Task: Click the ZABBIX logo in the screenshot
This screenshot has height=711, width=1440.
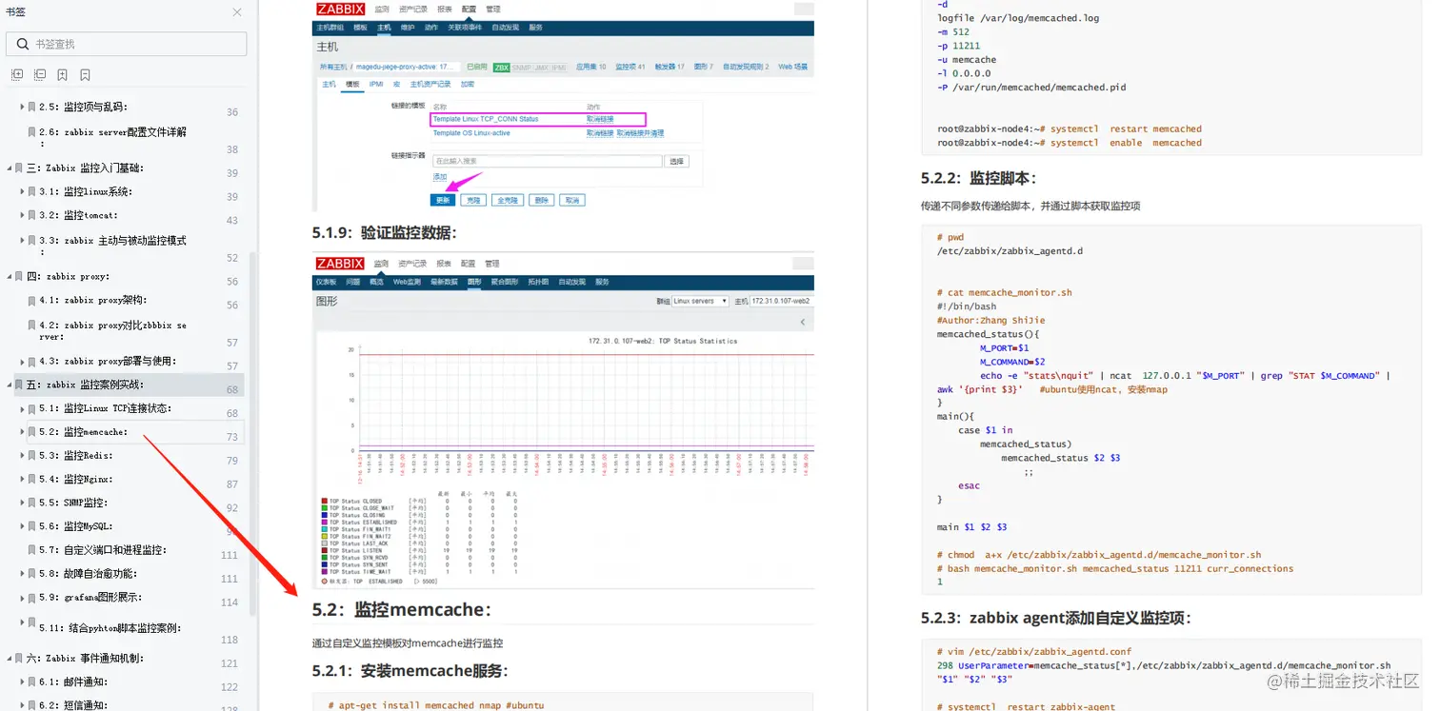Action: pyautogui.click(x=339, y=8)
